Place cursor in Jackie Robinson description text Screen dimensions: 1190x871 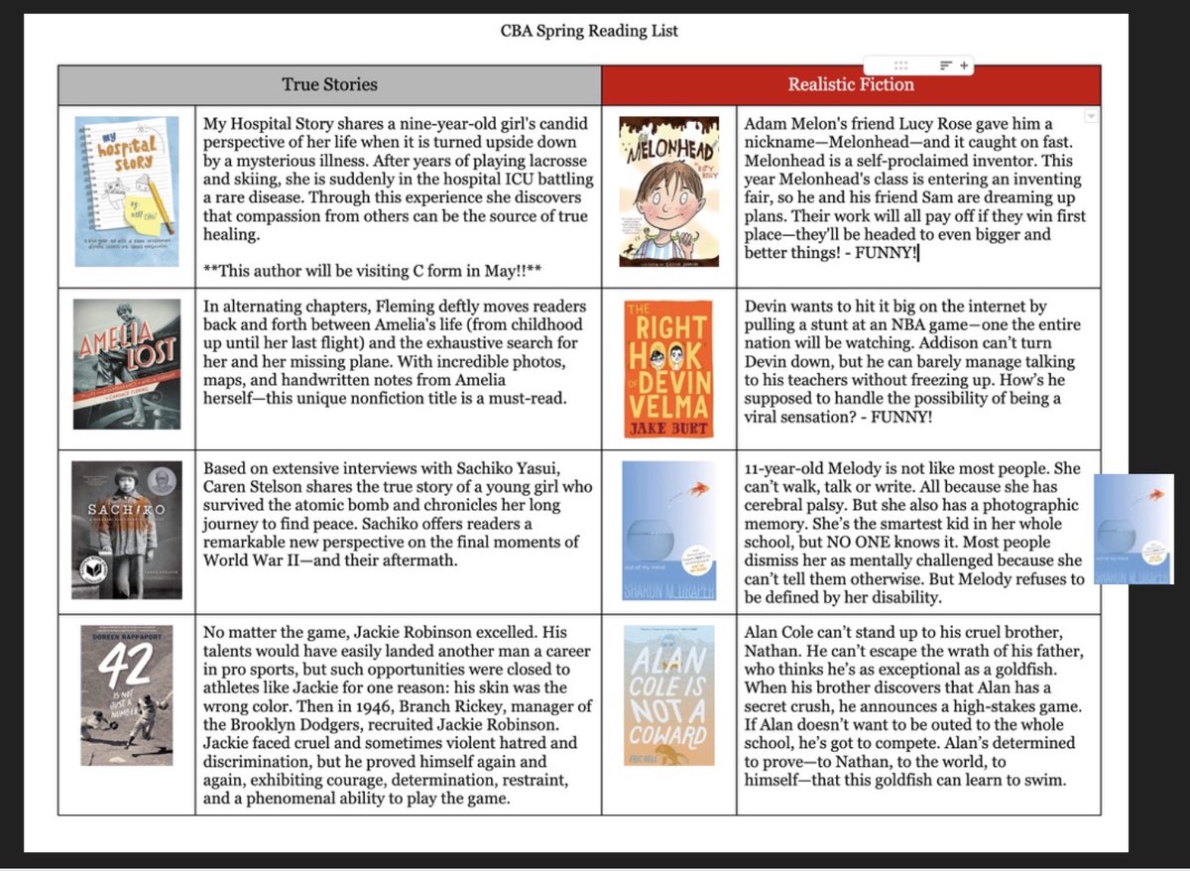[x=397, y=715]
